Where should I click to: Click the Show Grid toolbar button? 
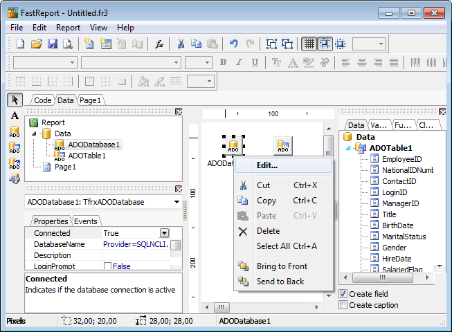click(x=309, y=44)
